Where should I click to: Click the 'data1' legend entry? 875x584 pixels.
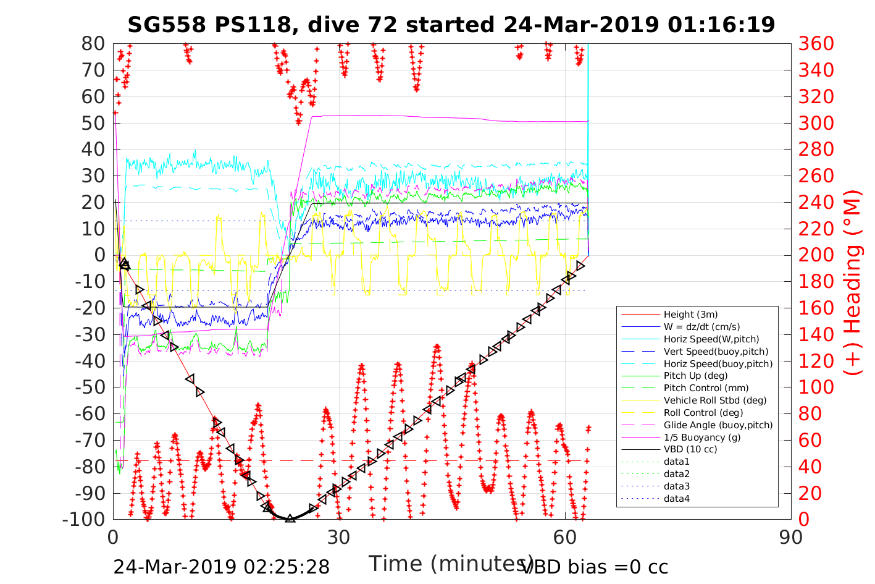coord(677,462)
